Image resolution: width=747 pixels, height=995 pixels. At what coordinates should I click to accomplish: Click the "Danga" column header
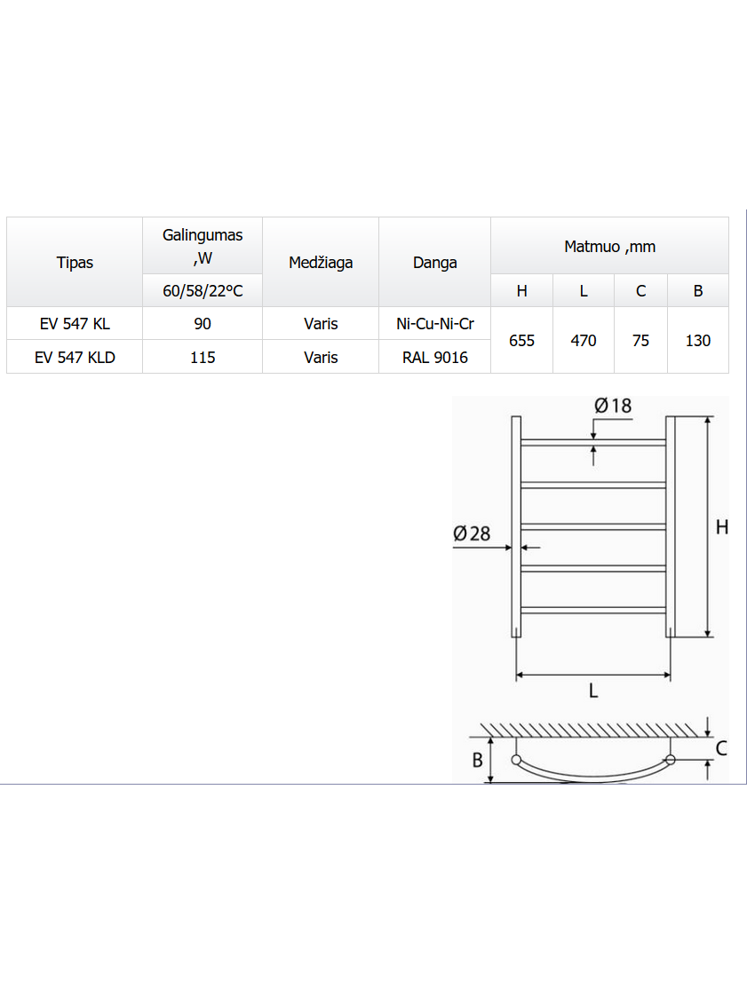pos(435,262)
